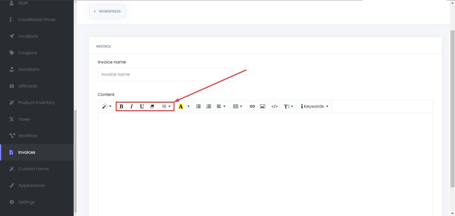455x216 pixels.
Task: Apply the yellow highlight text color
Action: [x=181, y=107]
